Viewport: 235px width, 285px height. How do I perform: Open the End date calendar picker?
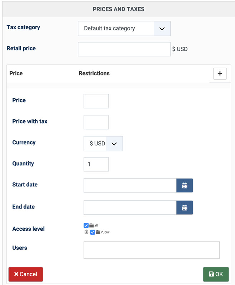(185, 207)
